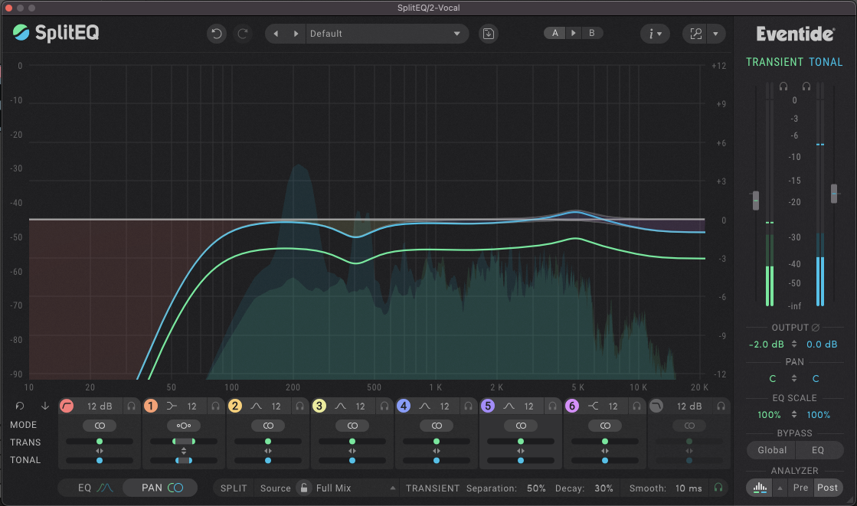Solo the Transient channel with headphone icon
Viewport: 857px width, 506px height.
click(x=783, y=87)
